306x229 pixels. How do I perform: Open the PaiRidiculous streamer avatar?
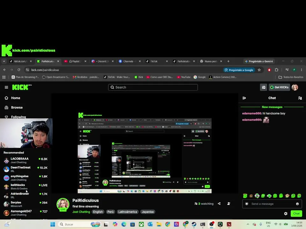63,205
